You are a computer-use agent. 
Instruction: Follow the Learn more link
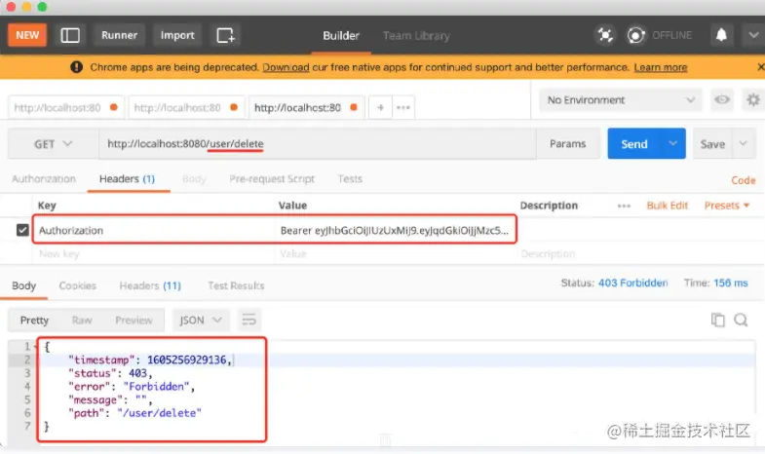tap(661, 67)
